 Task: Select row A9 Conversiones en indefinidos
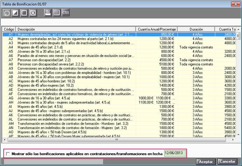click(x=119, y=68)
